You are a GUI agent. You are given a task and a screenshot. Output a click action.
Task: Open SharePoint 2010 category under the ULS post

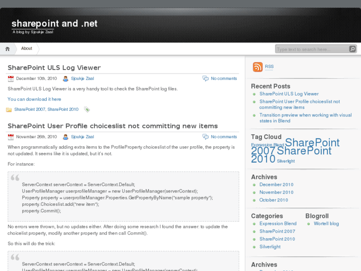63,109
